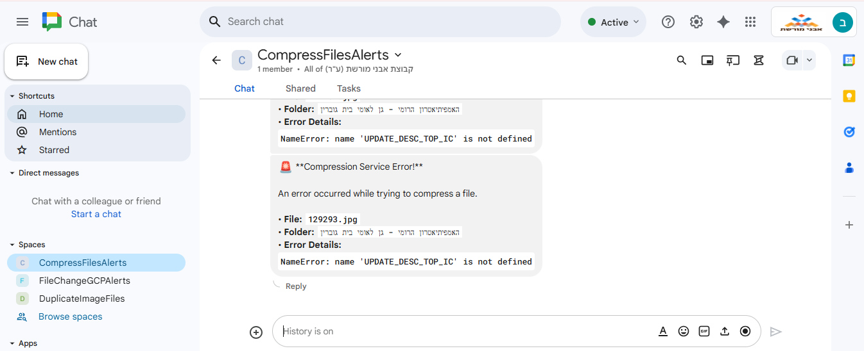Open Google Keep in side panel
Screen dimensions: 864x351
(x=849, y=96)
